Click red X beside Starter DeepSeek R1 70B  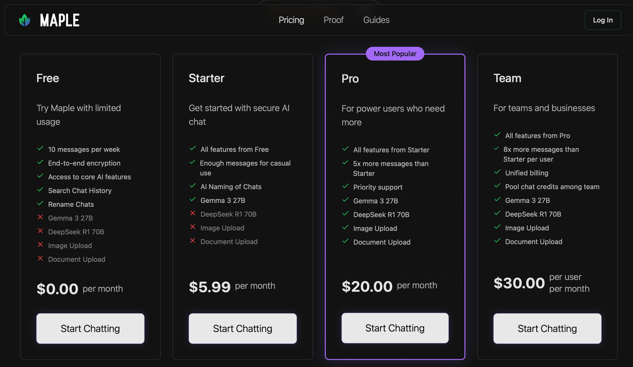click(x=192, y=213)
